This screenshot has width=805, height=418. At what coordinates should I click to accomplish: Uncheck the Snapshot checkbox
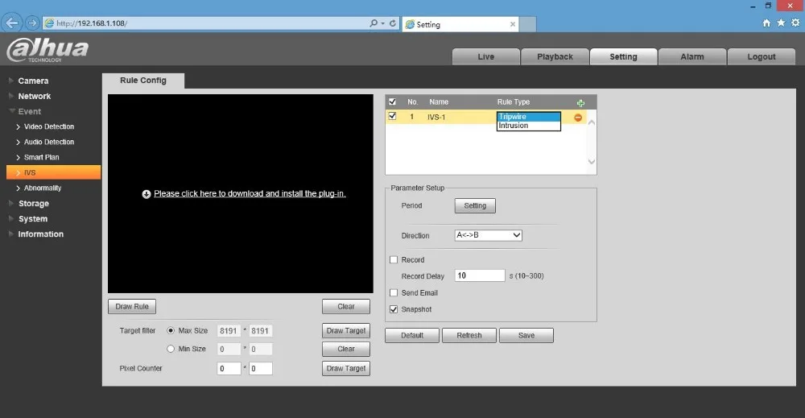pos(394,309)
